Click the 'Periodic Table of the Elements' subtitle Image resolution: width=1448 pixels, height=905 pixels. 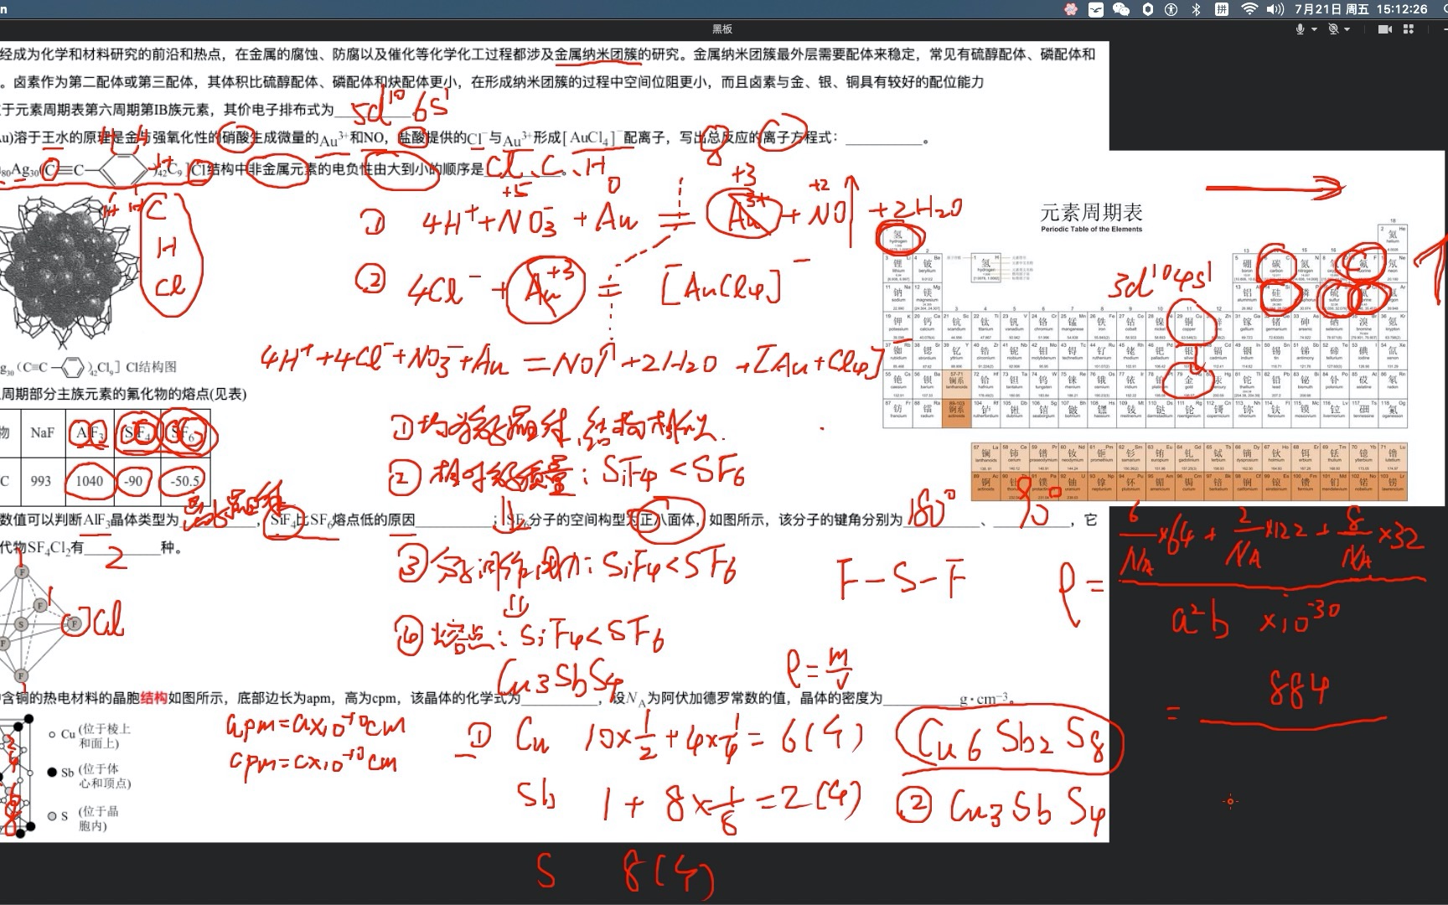[1092, 229]
